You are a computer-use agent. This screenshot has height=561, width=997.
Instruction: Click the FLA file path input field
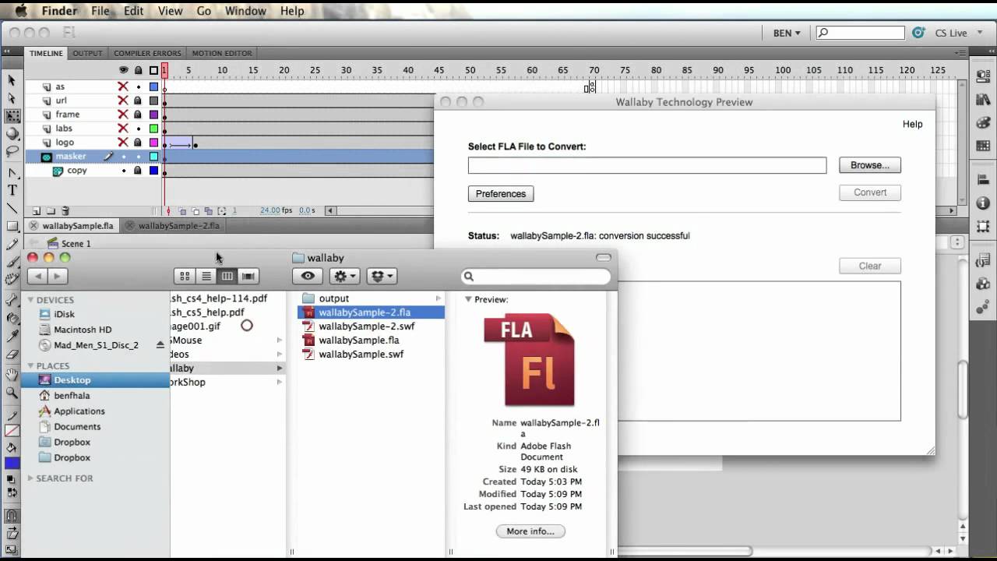click(x=647, y=165)
